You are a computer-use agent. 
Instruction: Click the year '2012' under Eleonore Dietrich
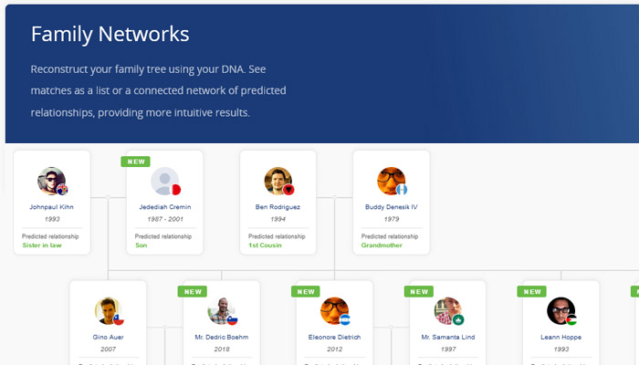[335, 349]
